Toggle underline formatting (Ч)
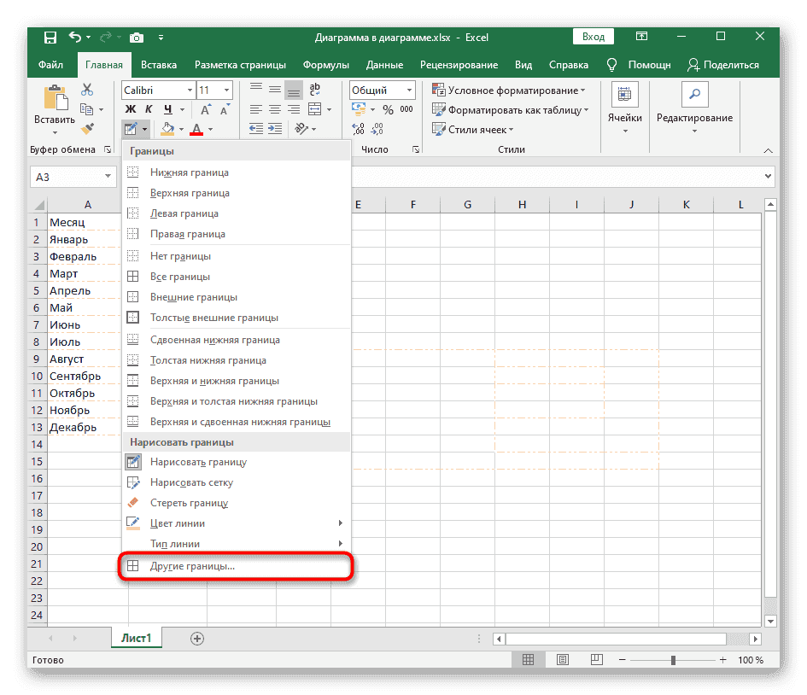The image size is (807, 695). pyautogui.click(x=167, y=109)
